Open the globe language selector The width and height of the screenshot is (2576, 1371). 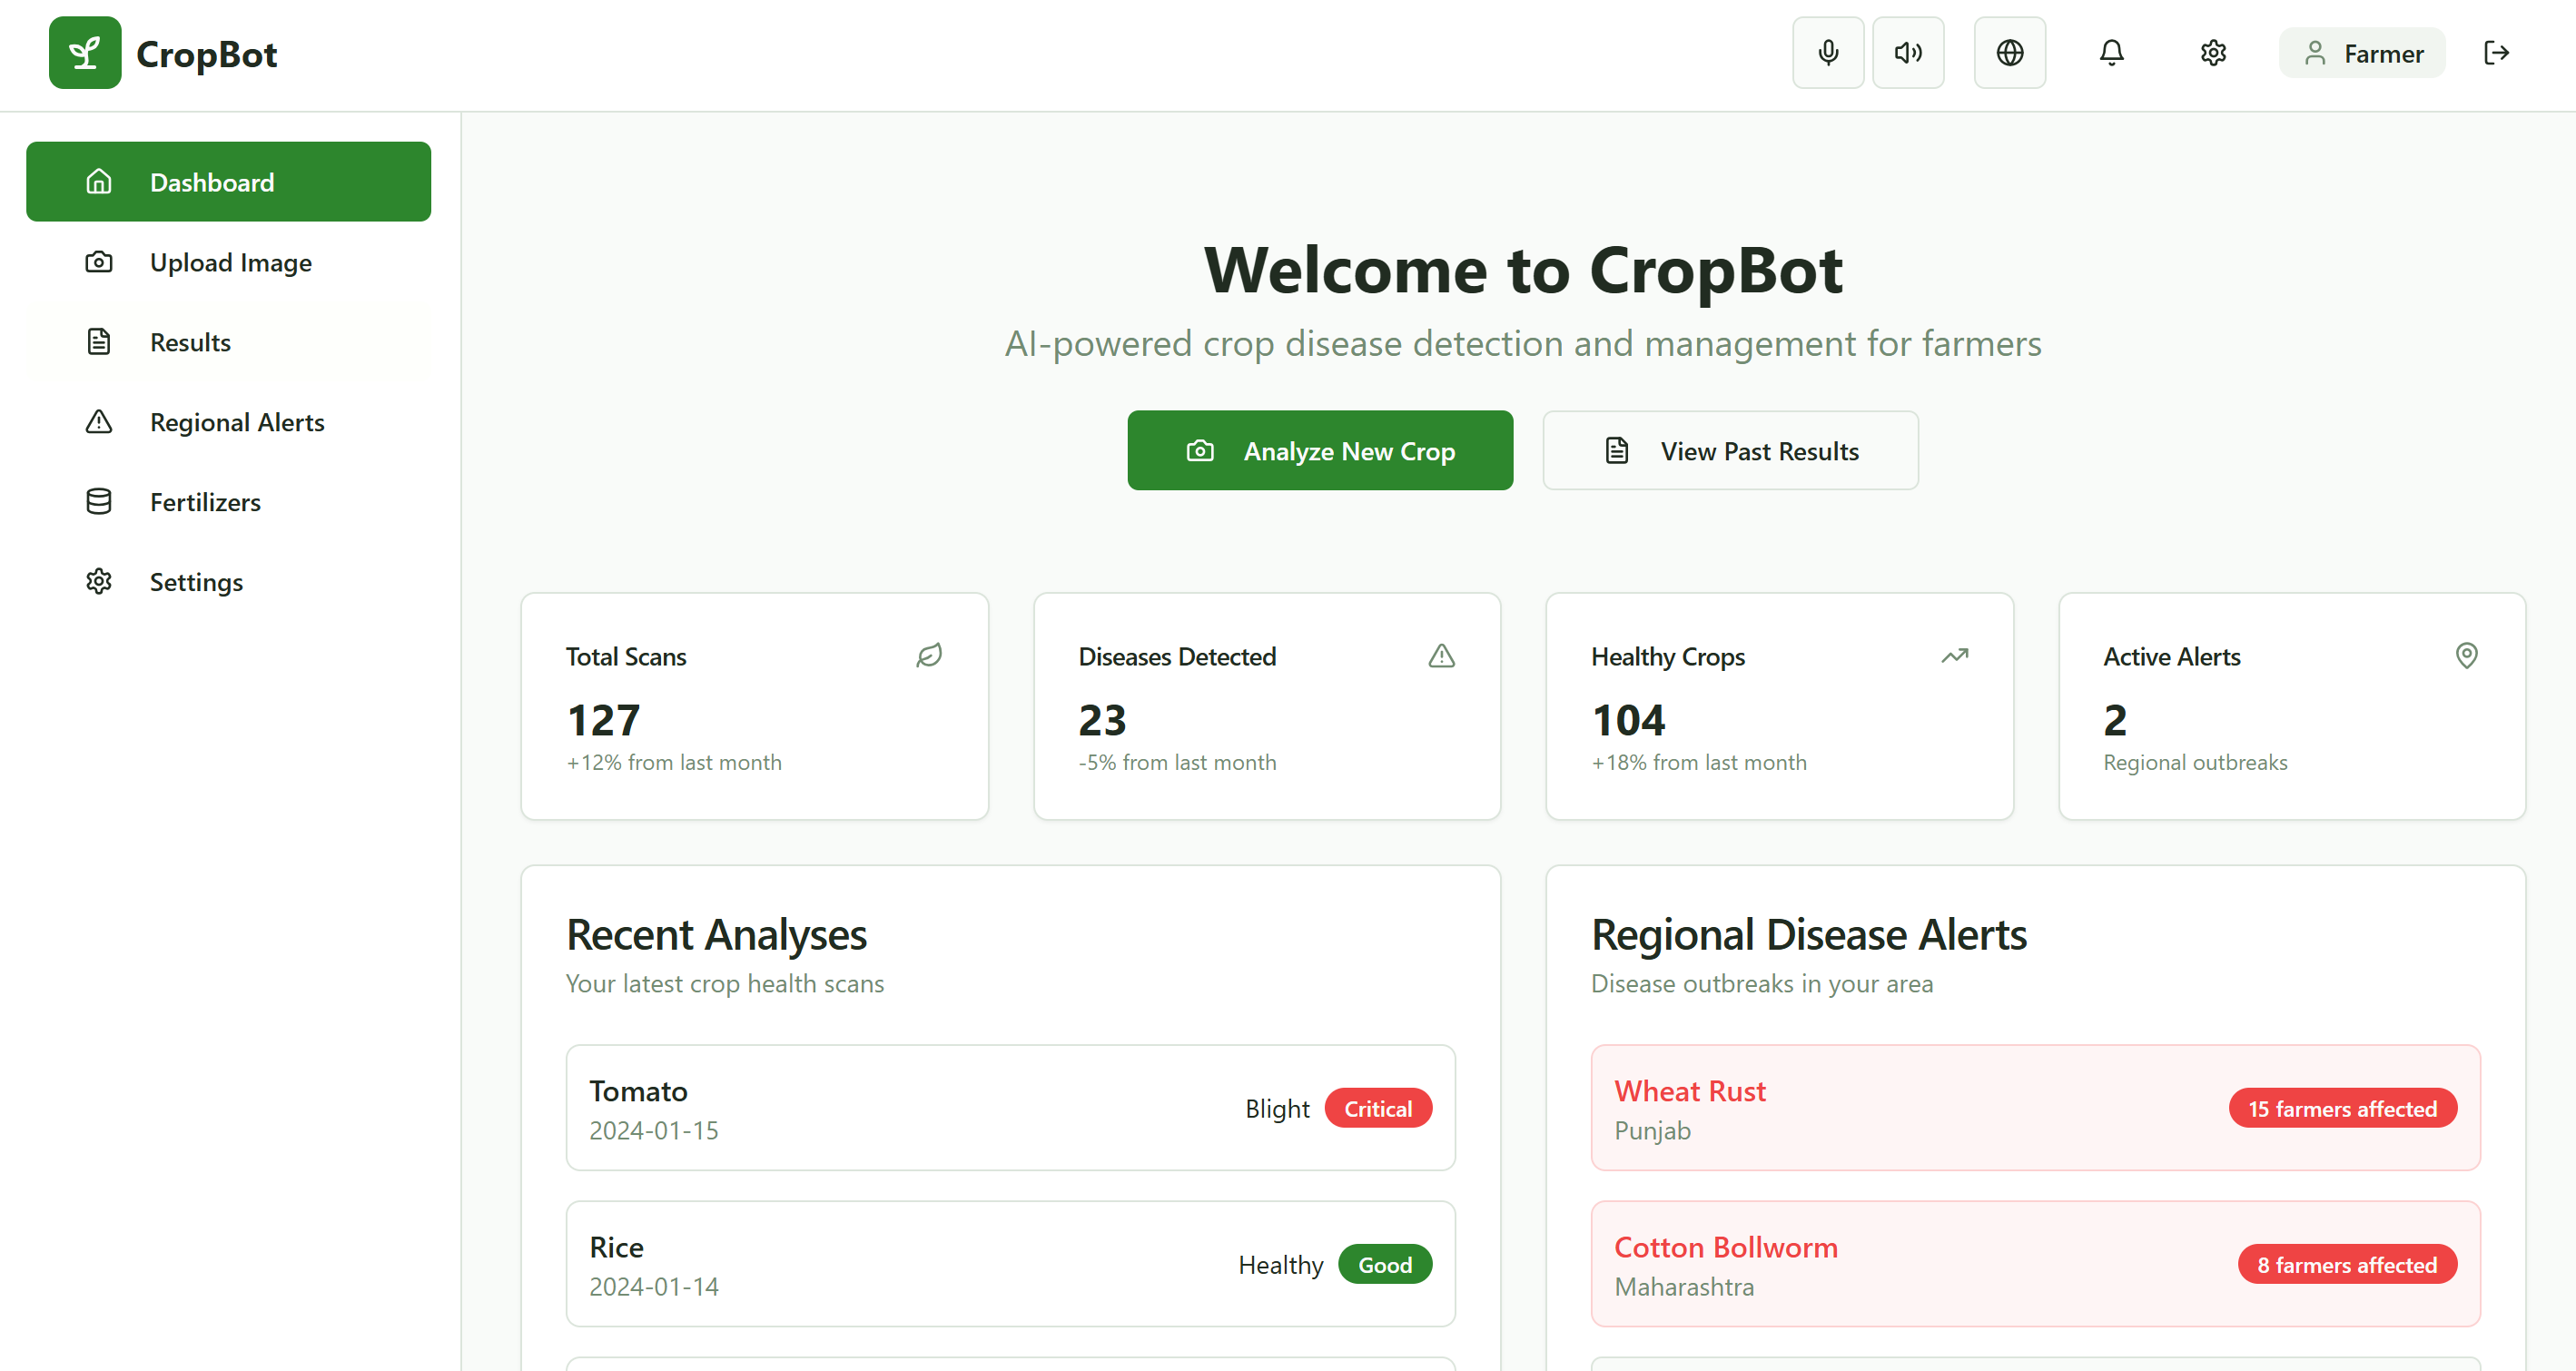(2009, 53)
